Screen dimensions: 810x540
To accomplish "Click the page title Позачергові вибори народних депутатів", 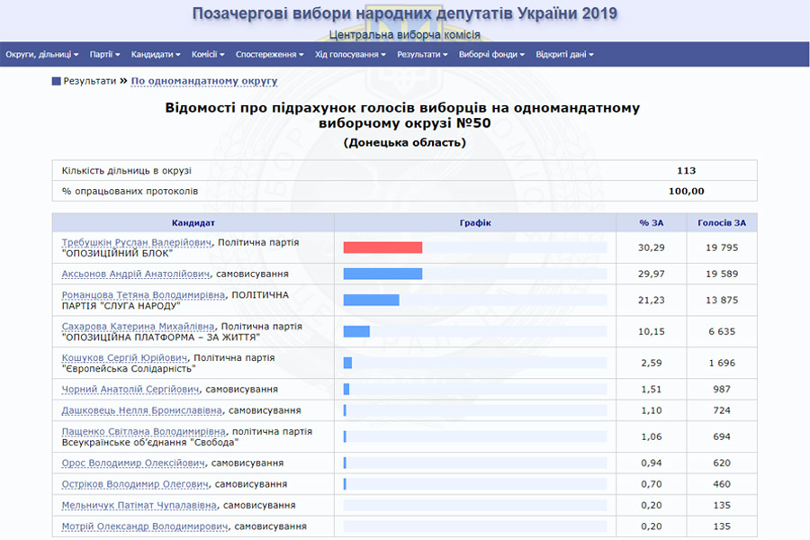I will (404, 13).
